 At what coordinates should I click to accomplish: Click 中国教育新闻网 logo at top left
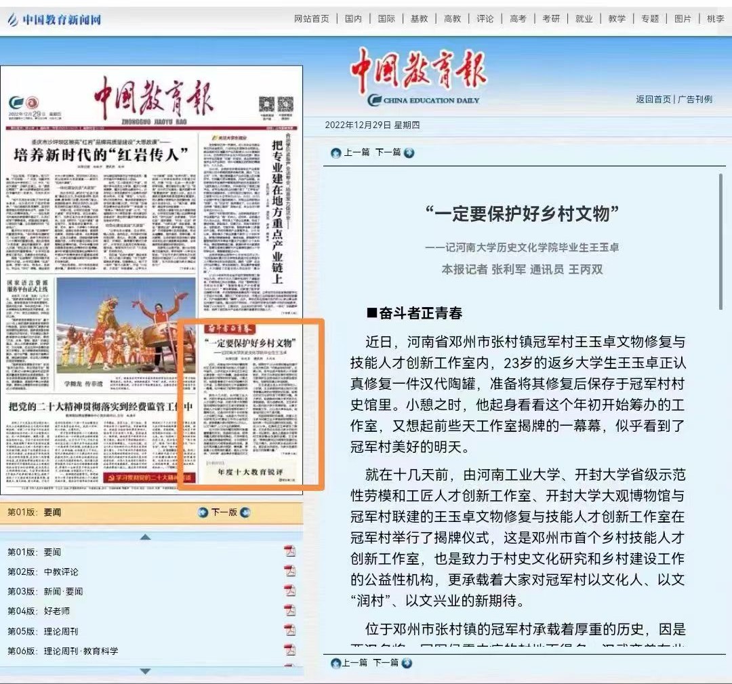pos(54,20)
